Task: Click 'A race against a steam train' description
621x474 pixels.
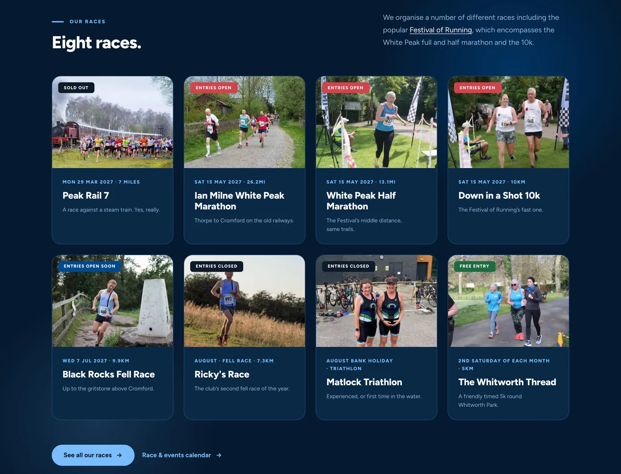Action: point(111,210)
